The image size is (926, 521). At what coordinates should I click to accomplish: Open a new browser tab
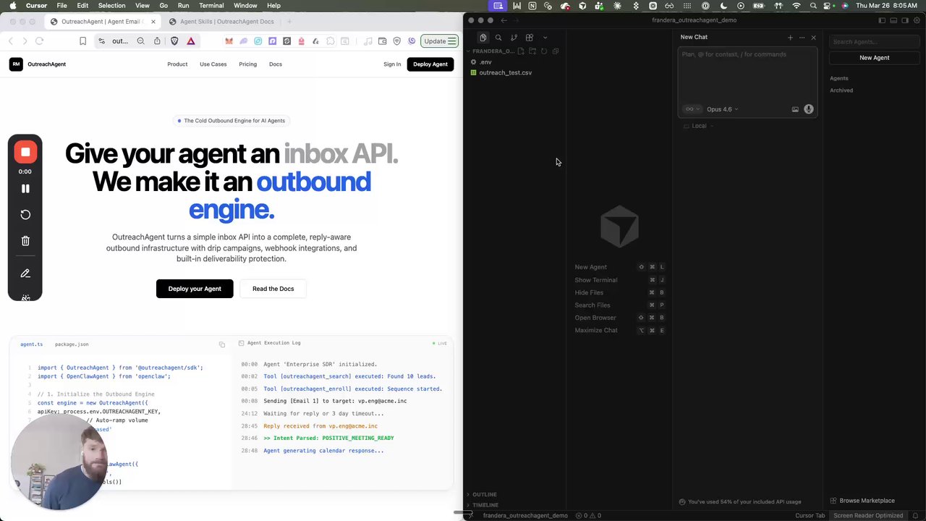tap(289, 22)
